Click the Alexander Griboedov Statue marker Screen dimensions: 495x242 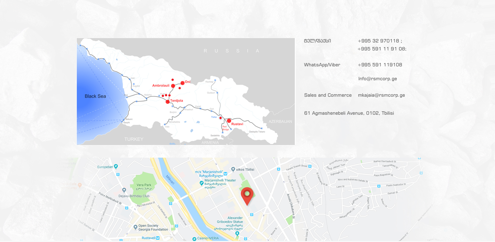237,233
